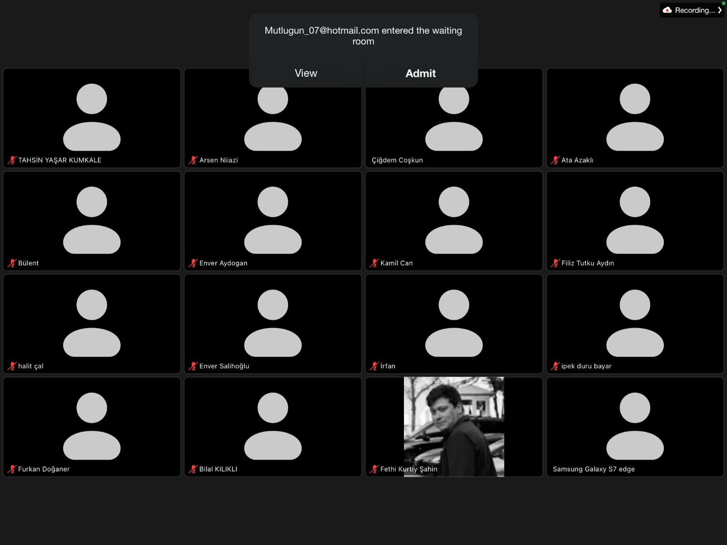This screenshot has height=545, width=727.
Task: Click Enver Aydogan's muted microphone icon
Action: point(193,263)
